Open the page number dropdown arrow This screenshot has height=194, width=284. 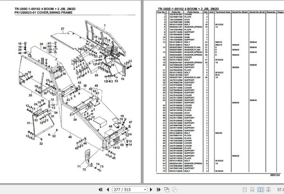pos(145,190)
